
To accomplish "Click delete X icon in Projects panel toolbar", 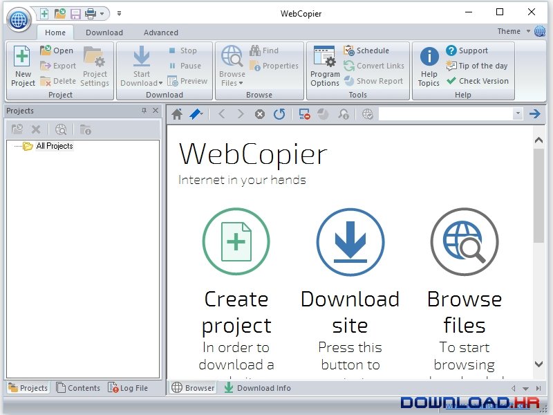I will click(36, 129).
